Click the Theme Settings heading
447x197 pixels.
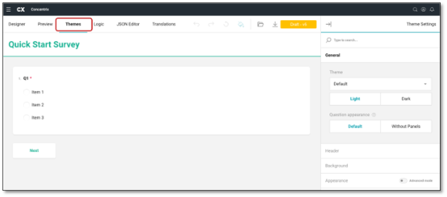(421, 24)
